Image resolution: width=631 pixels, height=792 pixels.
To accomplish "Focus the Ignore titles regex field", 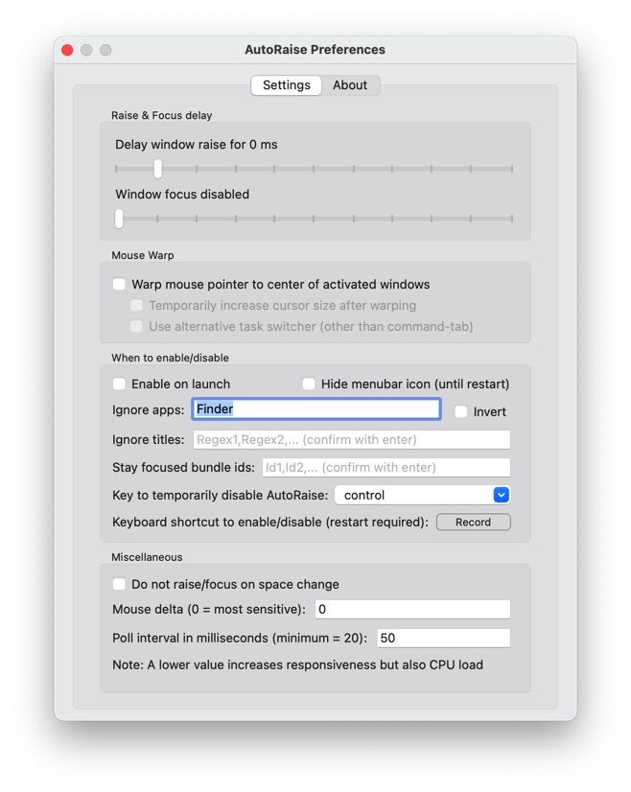I will (x=351, y=440).
